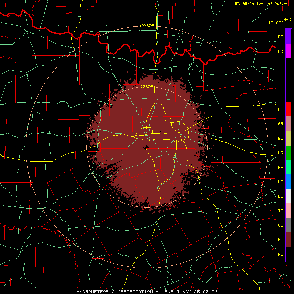This screenshot has height=294, width=294.
Task: Click the UK legend label
Action: click(280, 51)
